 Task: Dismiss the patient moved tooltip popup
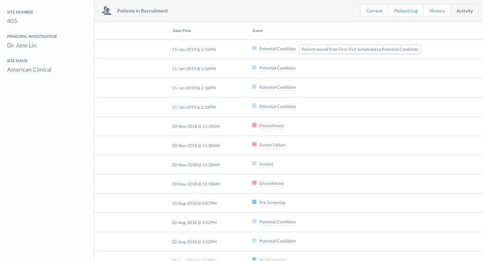tap(360, 49)
